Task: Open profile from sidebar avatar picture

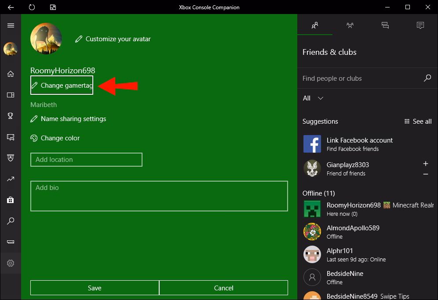Action: tap(11, 49)
